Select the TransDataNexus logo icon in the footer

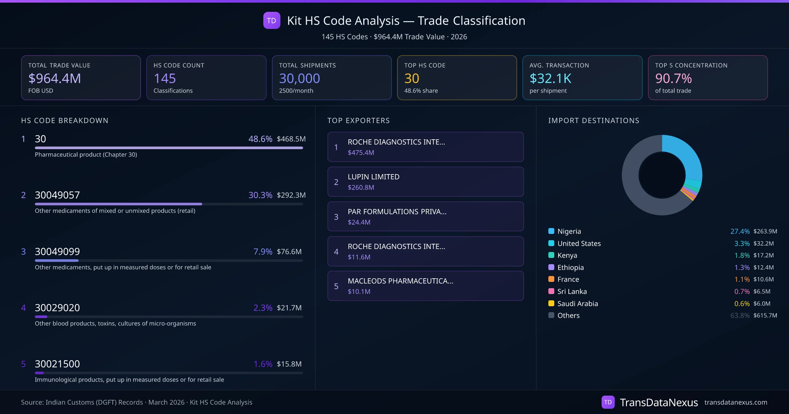(x=608, y=402)
